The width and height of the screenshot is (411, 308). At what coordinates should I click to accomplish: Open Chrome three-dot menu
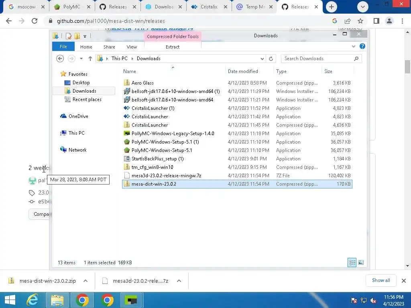click(402, 21)
